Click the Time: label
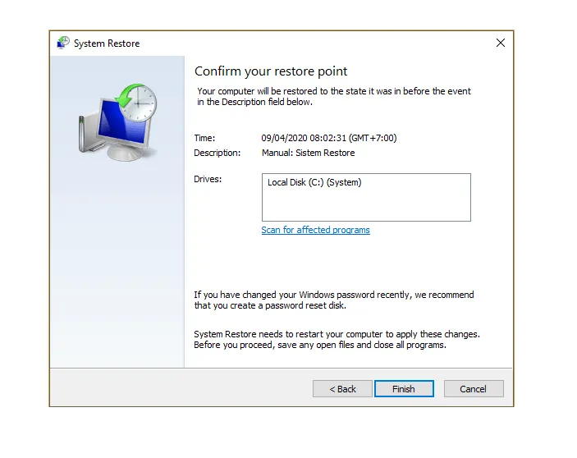The width and height of the screenshot is (577, 458). pyautogui.click(x=204, y=138)
